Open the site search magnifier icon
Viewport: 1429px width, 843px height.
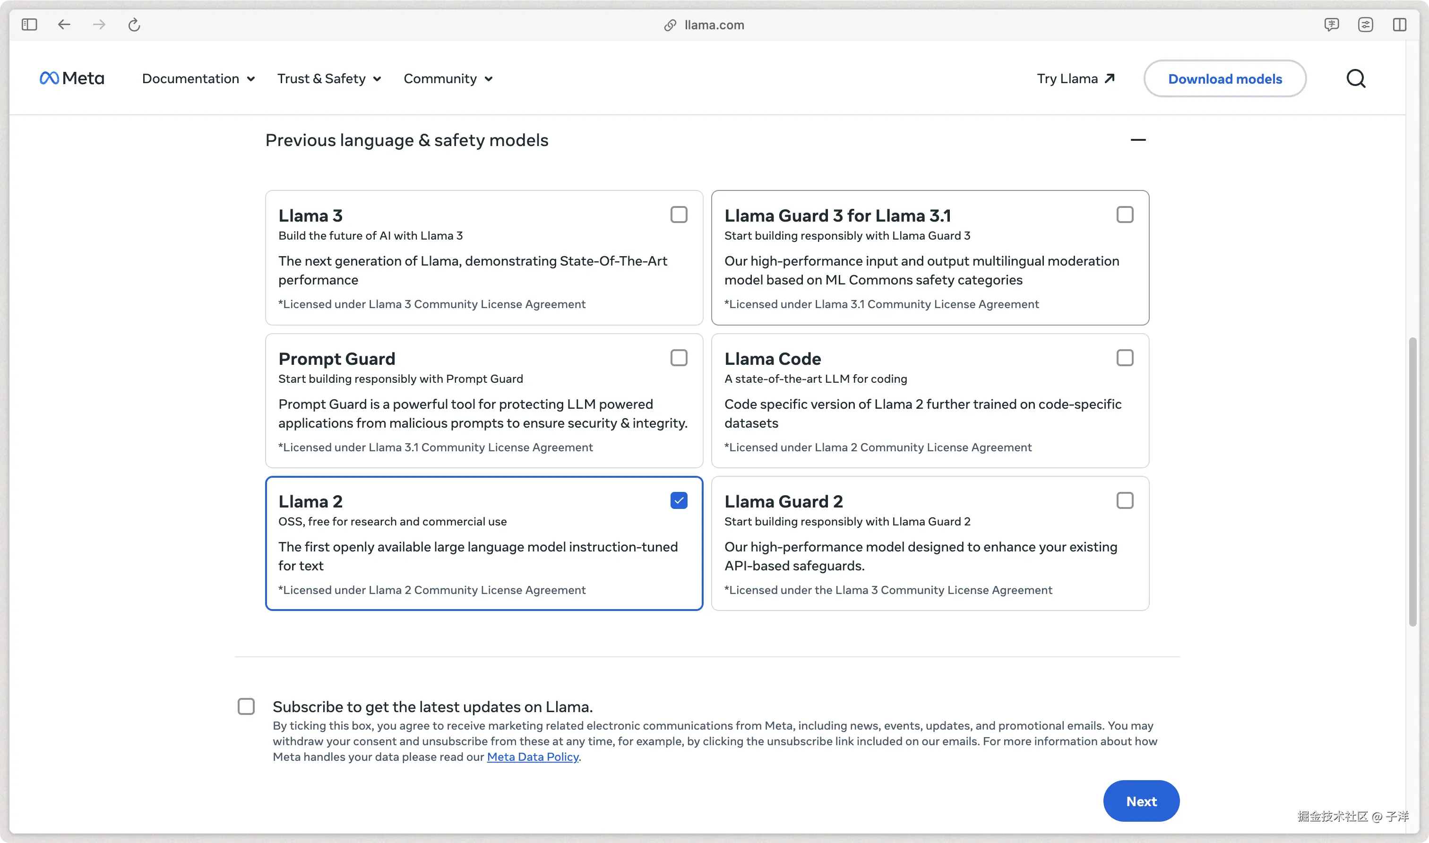click(x=1356, y=78)
